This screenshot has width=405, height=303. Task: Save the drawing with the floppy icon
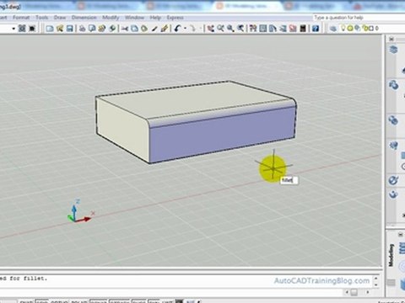69,29
